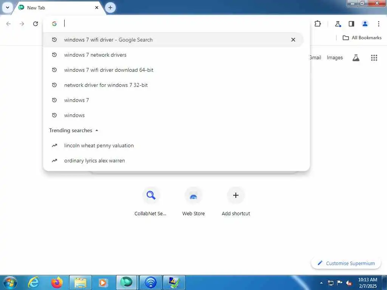
Task: Open the three-dot browser menu
Action: 379,24
